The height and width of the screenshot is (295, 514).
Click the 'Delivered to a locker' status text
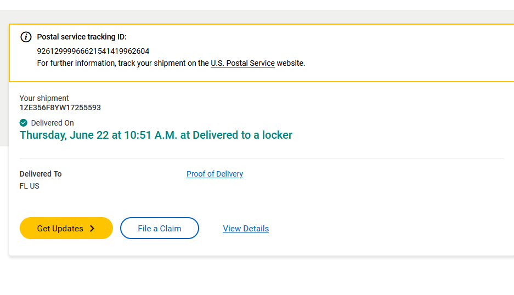(242, 135)
